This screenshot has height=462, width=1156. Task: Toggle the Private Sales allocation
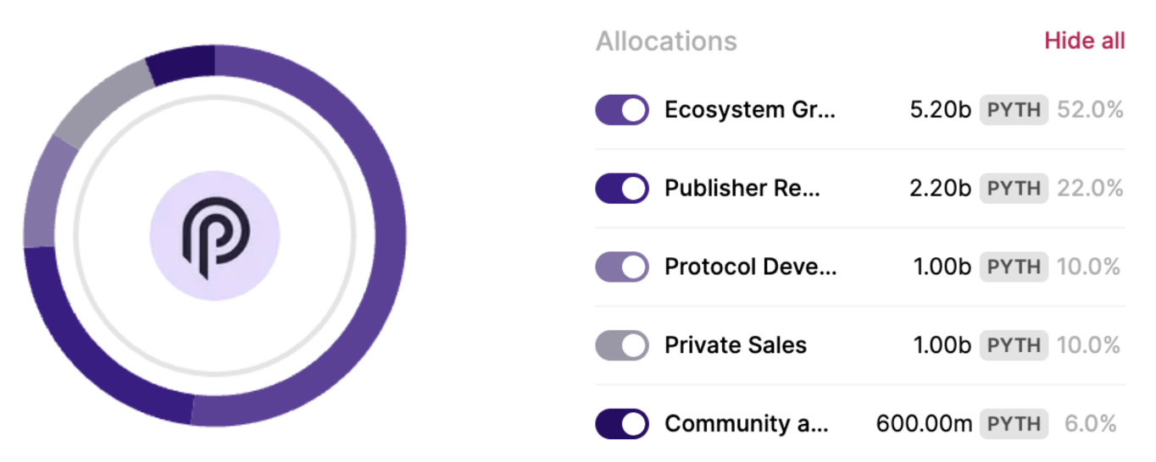pyautogui.click(x=622, y=345)
